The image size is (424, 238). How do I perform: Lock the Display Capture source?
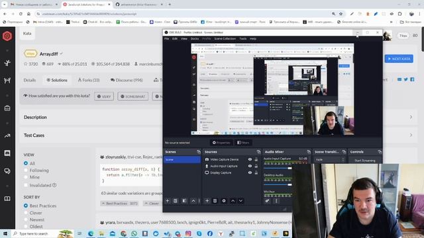pyautogui.click(x=256, y=173)
